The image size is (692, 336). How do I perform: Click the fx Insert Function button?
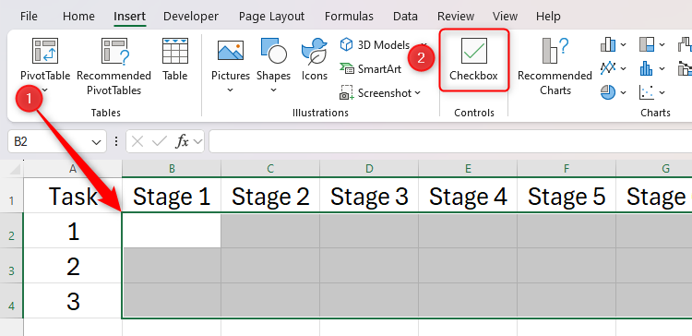(183, 142)
